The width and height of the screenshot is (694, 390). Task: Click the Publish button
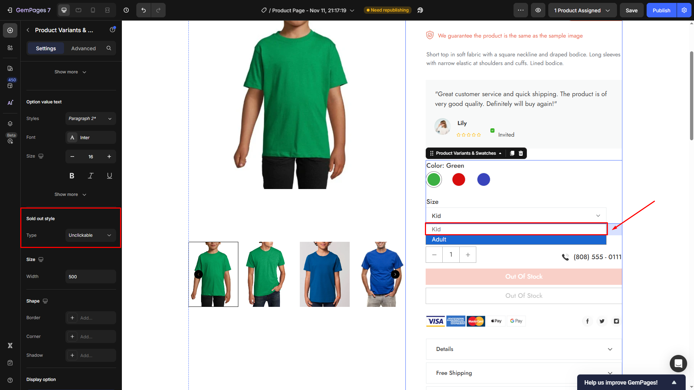point(661,10)
